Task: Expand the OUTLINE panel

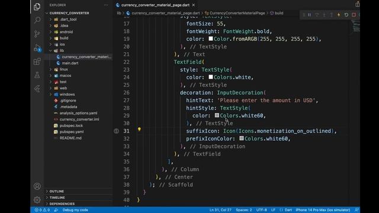Action: click(x=57, y=191)
